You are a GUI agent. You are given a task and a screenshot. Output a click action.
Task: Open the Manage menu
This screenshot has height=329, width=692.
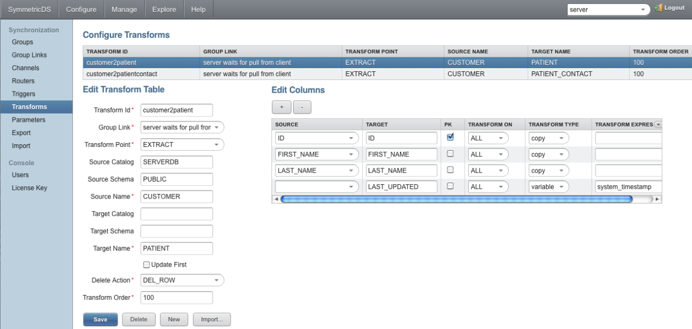[124, 9]
